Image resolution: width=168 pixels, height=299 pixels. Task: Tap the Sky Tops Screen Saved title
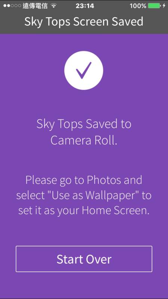(x=84, y=21)
